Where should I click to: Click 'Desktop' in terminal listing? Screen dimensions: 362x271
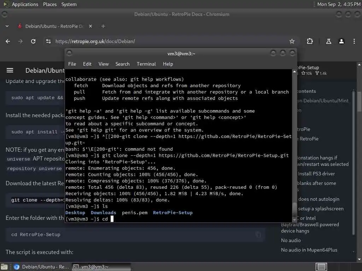(75, 213)
